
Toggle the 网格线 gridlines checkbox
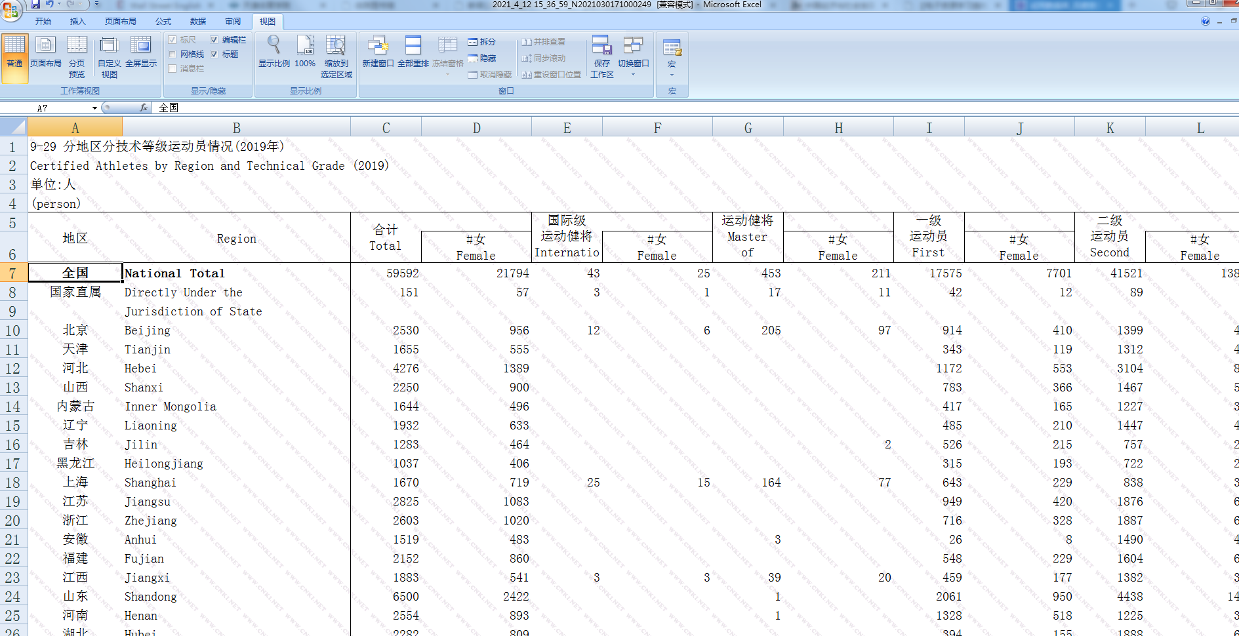pyautogui.click(x=173, y=54)
